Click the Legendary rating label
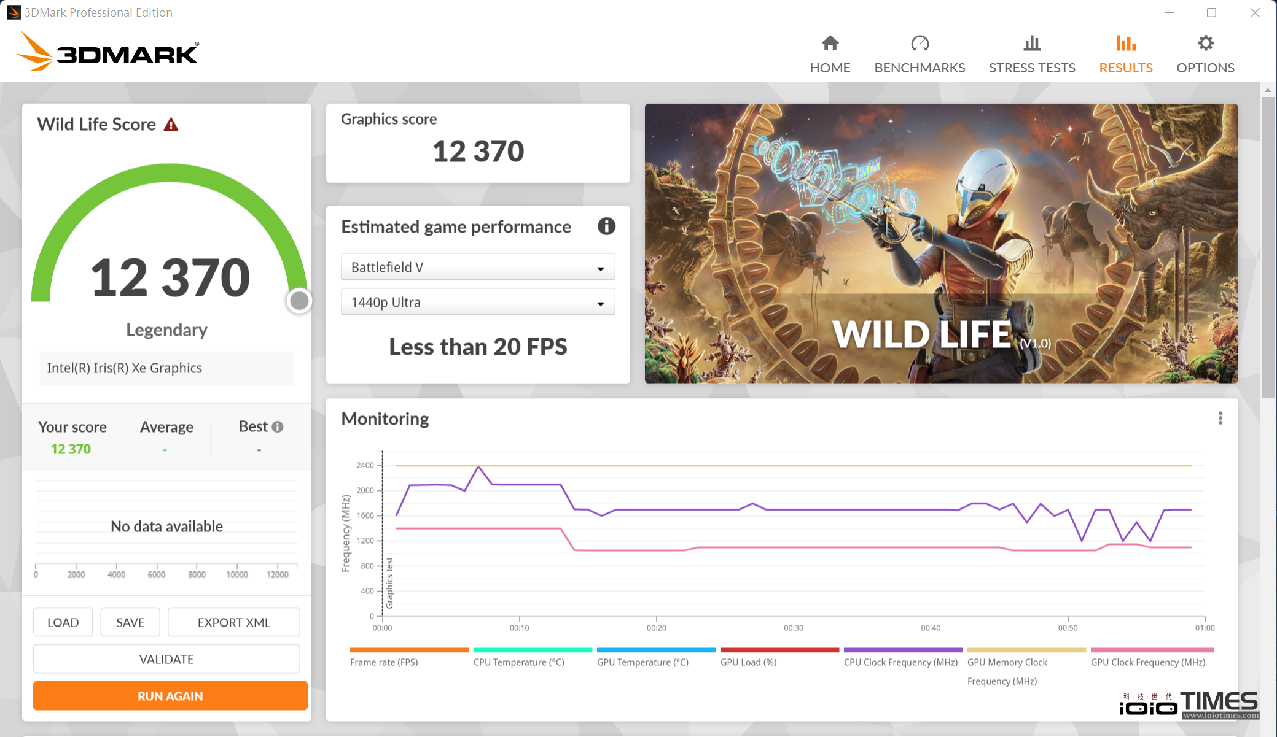Image resolution: width=1277 pixels, height=737 pixels. tap(166, 330)
